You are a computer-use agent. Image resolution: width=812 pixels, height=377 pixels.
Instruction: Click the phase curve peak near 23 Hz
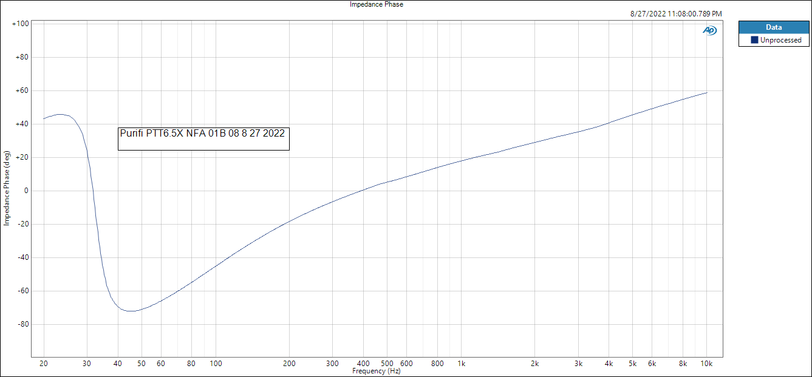click(x=60, y=114)
